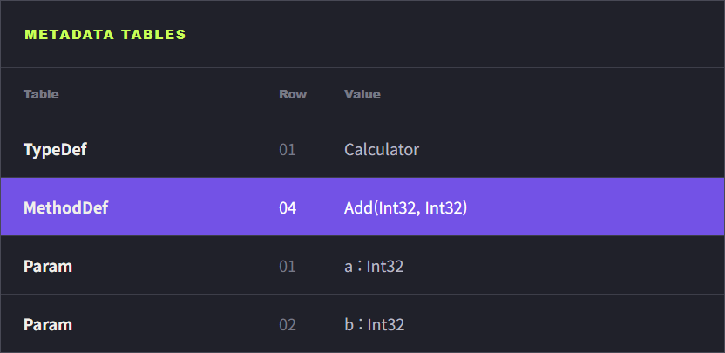Click the MethodDef table name label
This screenshot has width=725, height=353.
point(65,207)
